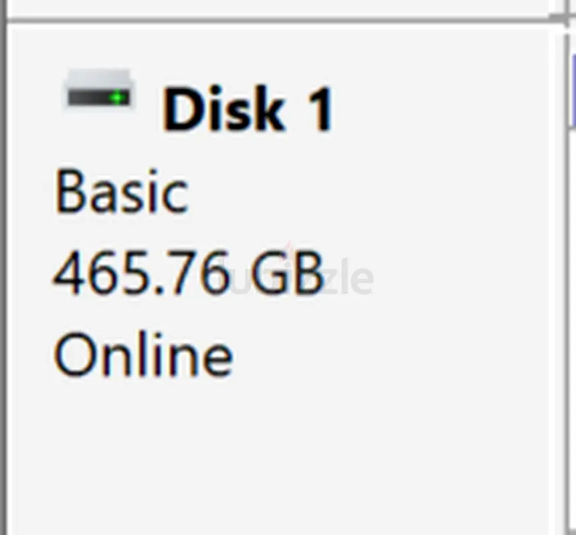Click the Online status label
The height and width of the screenshot is (535, 576).
143,355
